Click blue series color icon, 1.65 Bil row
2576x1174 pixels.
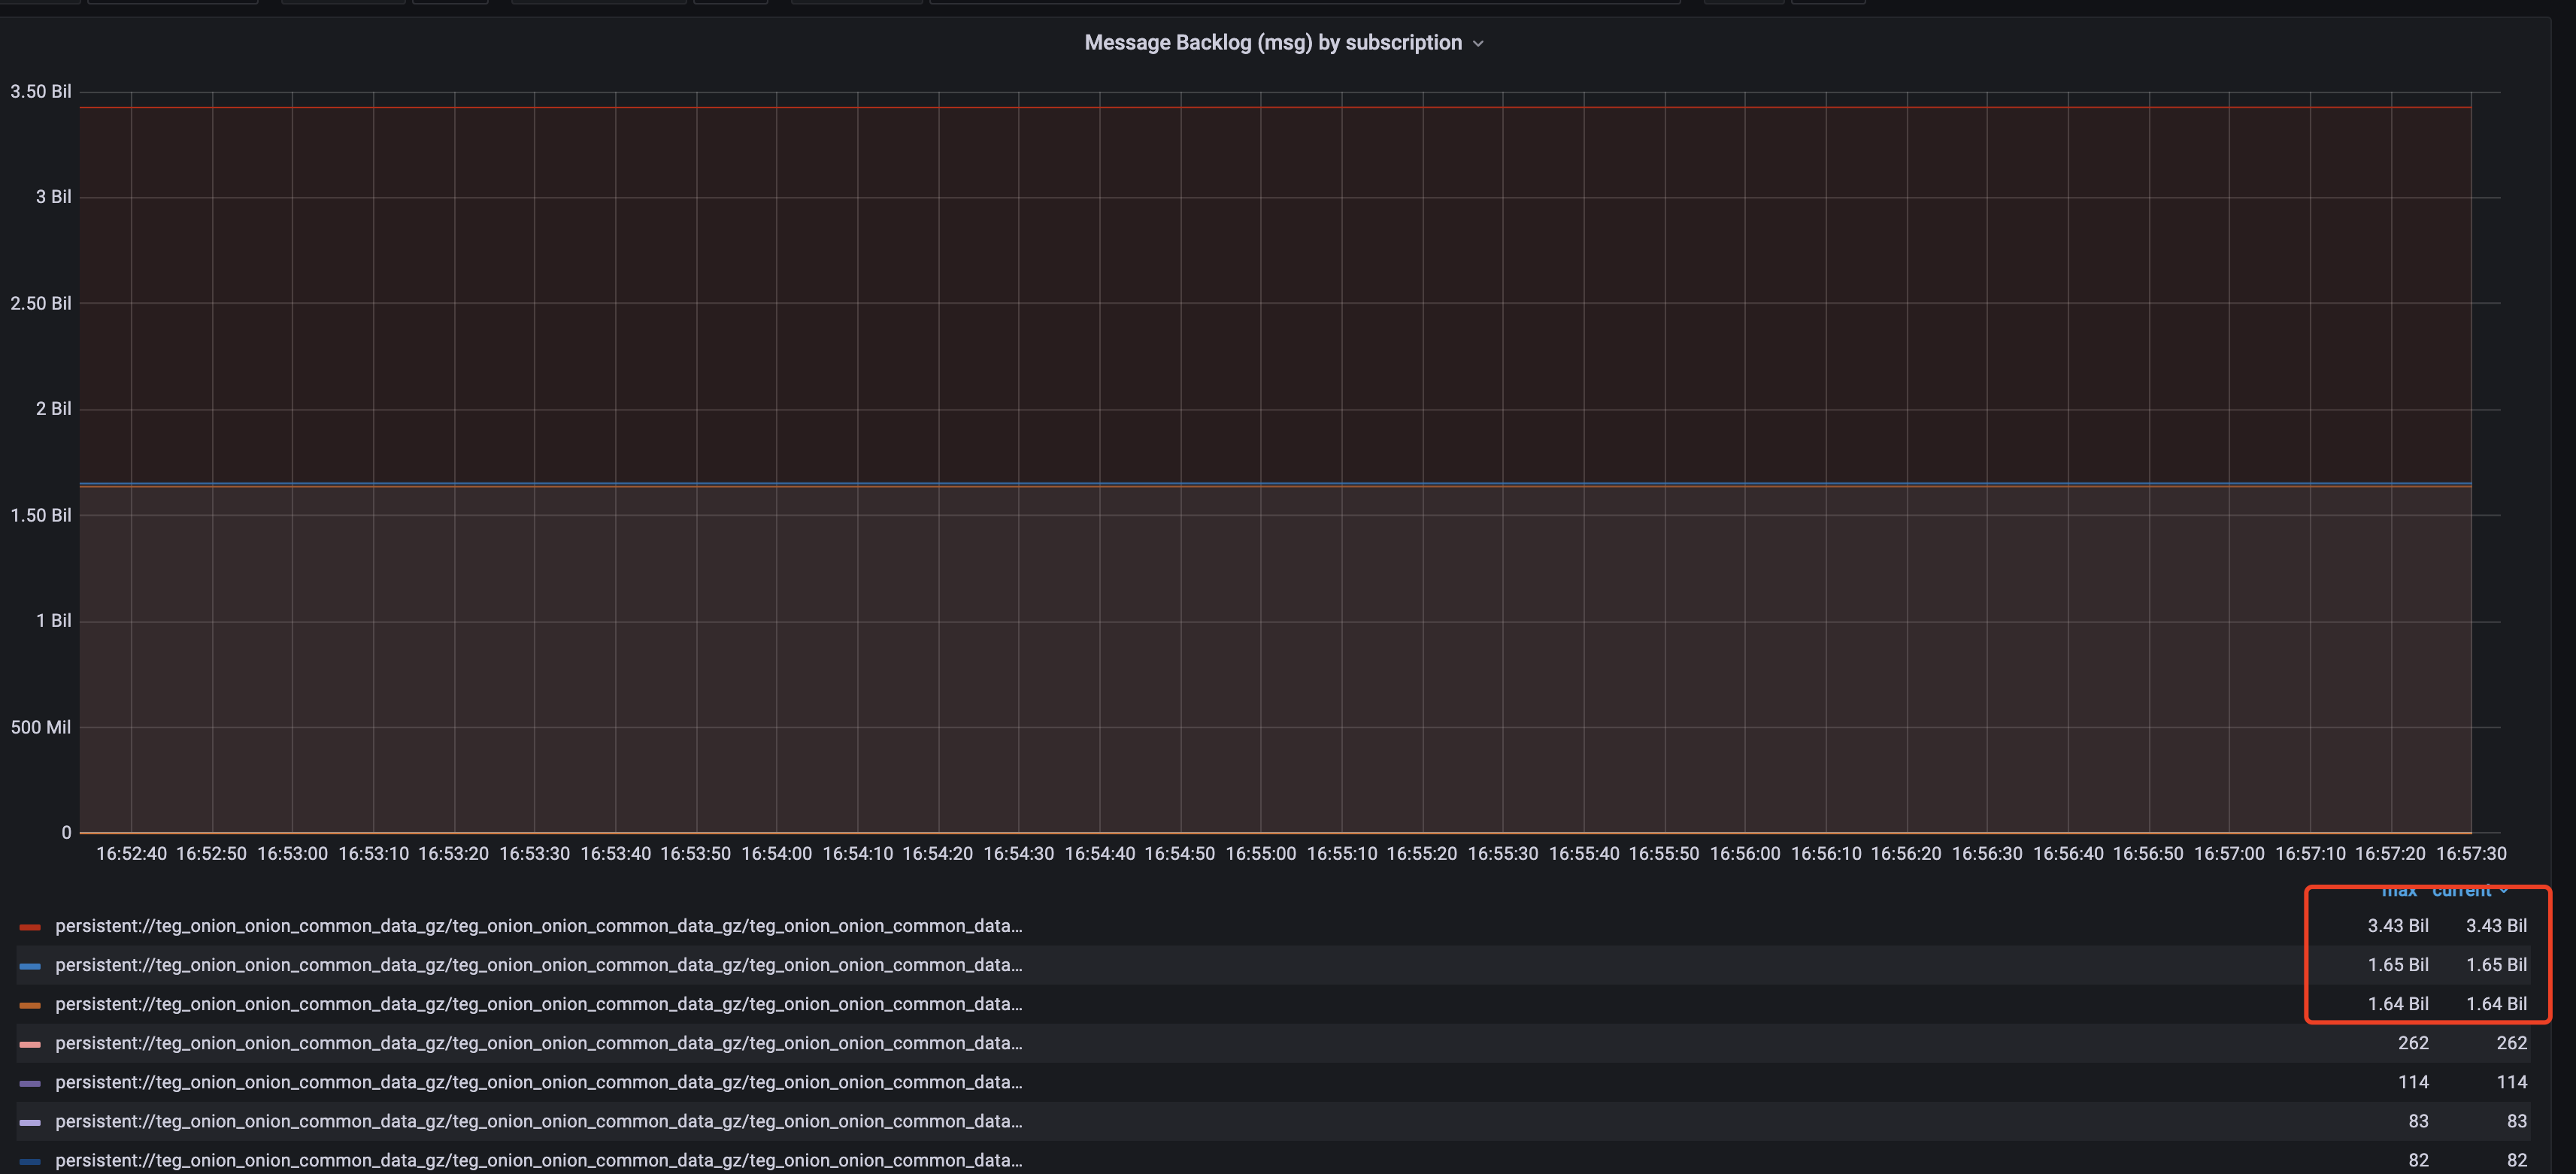(x=30, y=966)
